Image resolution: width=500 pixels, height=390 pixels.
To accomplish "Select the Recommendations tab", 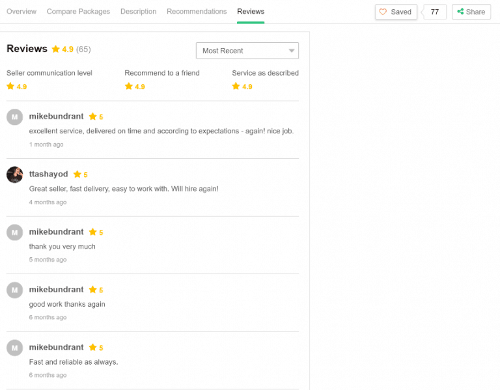I will tap(197, 12).
